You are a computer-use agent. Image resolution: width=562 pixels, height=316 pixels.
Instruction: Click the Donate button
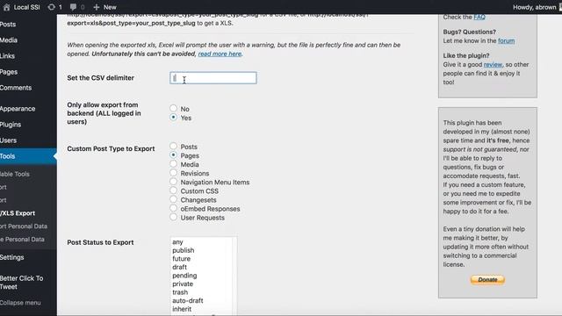tap(488, 279)
